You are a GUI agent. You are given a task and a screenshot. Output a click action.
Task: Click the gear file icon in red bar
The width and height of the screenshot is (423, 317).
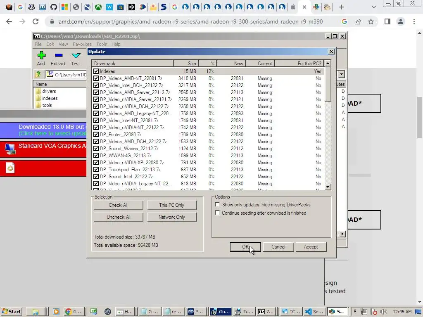point(10,168)
